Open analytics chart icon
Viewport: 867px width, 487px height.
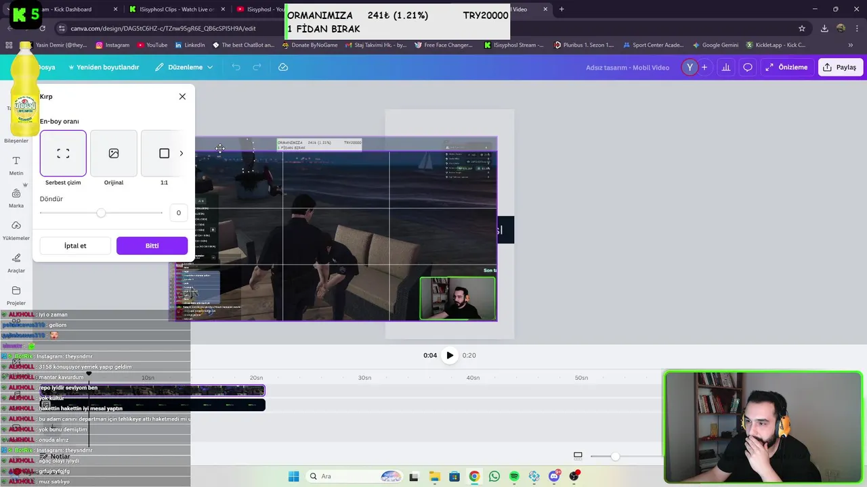(726, 67)
